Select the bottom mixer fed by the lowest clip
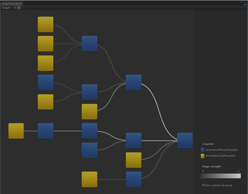248x194 pixels. [134, 179]
